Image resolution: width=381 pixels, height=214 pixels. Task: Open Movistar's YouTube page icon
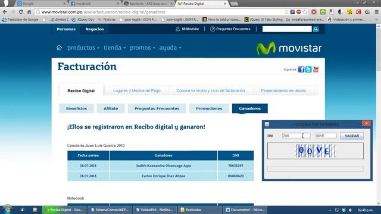click(316, 70)
